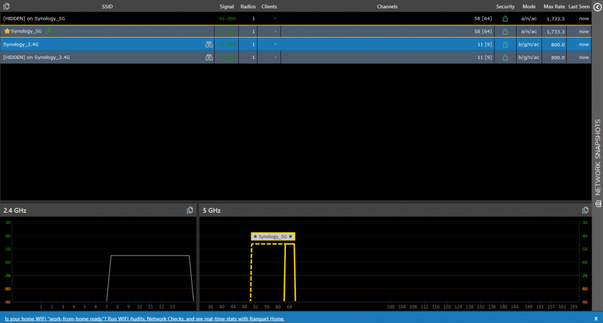Click the Synology_5G label in the 5 GHz graph
Screen dimensions: 603x323
pos(273,236)
